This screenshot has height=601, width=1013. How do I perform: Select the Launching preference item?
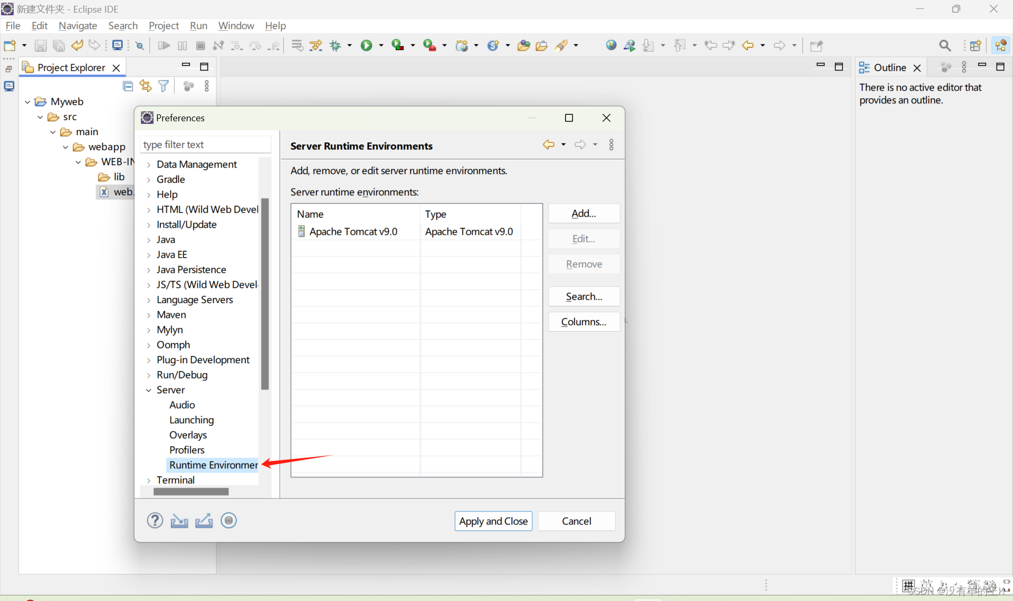(192, 420)
